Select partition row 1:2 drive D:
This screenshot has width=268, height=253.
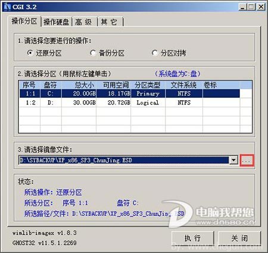(130, 103)
